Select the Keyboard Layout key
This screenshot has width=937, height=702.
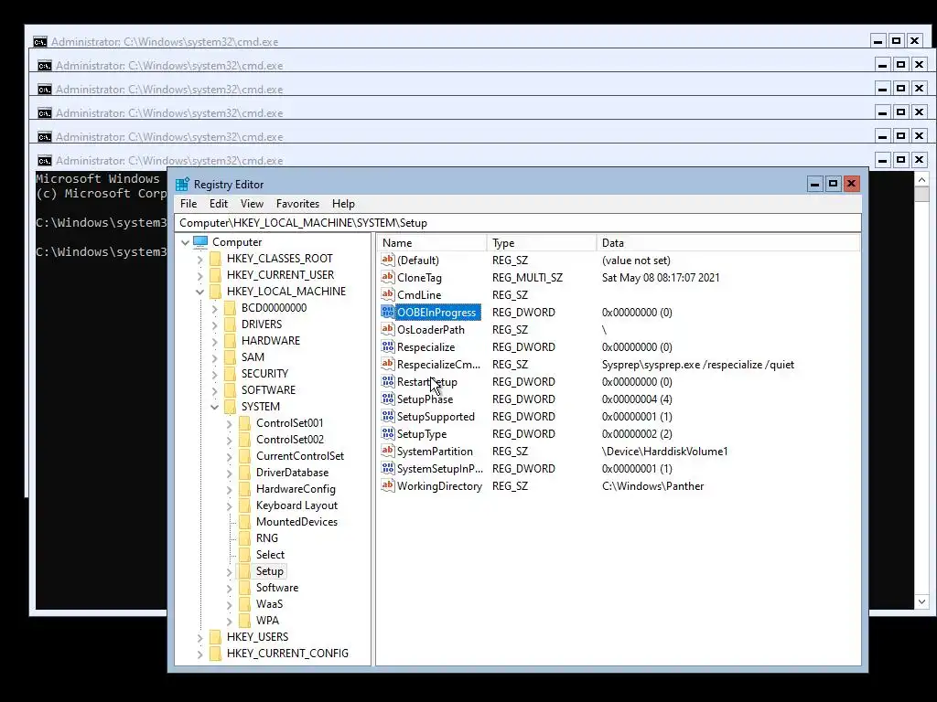click(296, 505)
